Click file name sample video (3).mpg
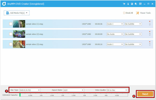Viewport: 156px width, 100px height. (34, 44)
